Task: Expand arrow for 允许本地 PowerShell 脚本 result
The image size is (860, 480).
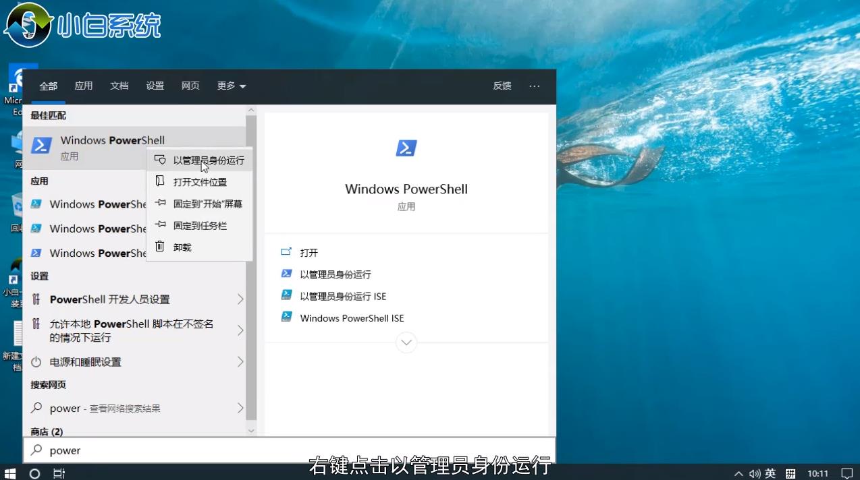Action: tap(240, 330)
